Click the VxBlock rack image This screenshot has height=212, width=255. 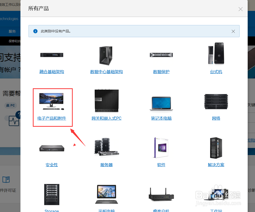216,148
